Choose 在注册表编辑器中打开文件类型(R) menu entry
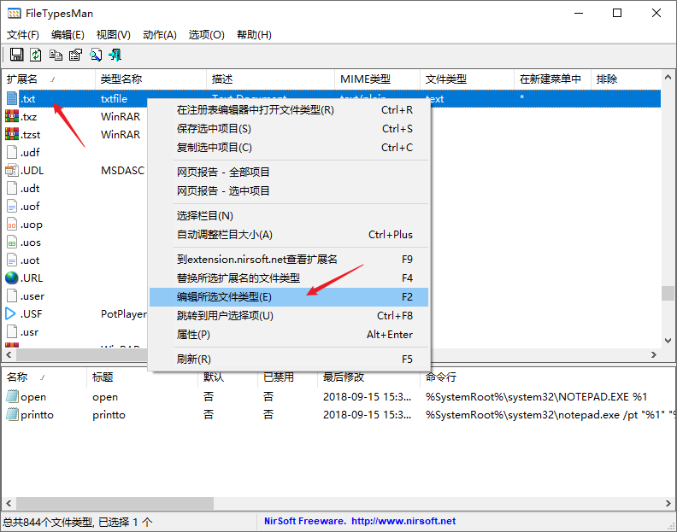677x532 pixels. [255, 110]
